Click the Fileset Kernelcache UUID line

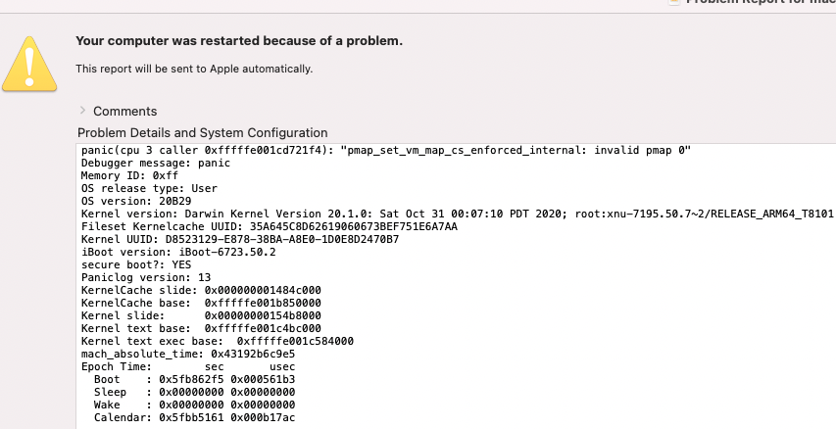pyautogui.click(x=269, y=226)
